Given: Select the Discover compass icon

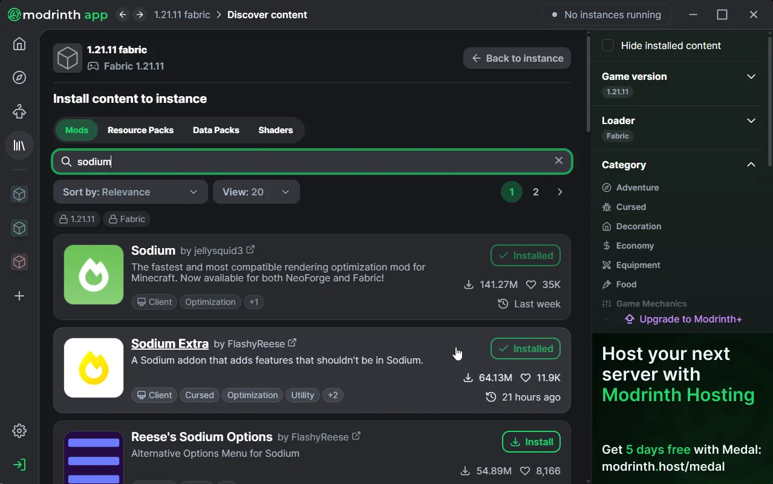Looking at the screenshot, I should [x=19, y=77].
